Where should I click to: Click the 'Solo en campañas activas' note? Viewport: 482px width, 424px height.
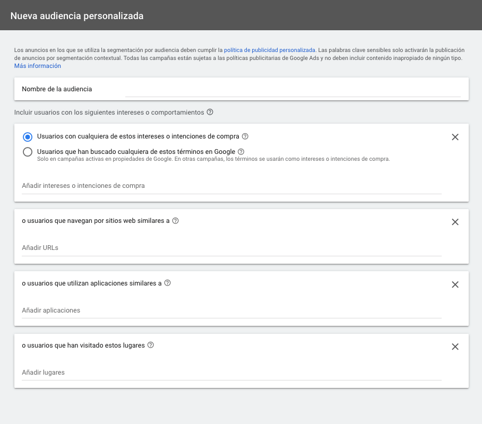click(213, 159)
